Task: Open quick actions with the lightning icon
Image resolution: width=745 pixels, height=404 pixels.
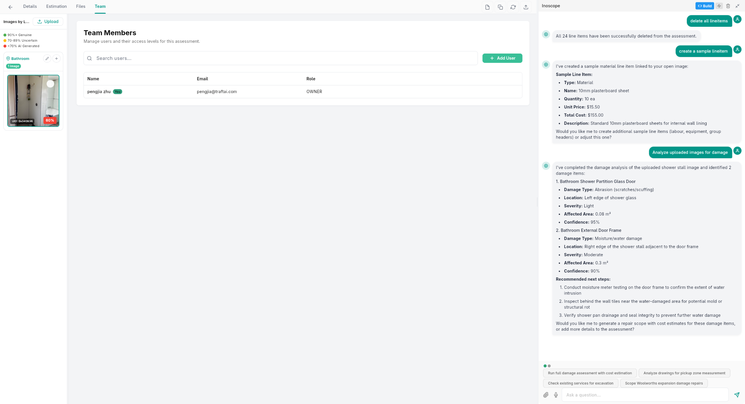Action: [719, 6]
